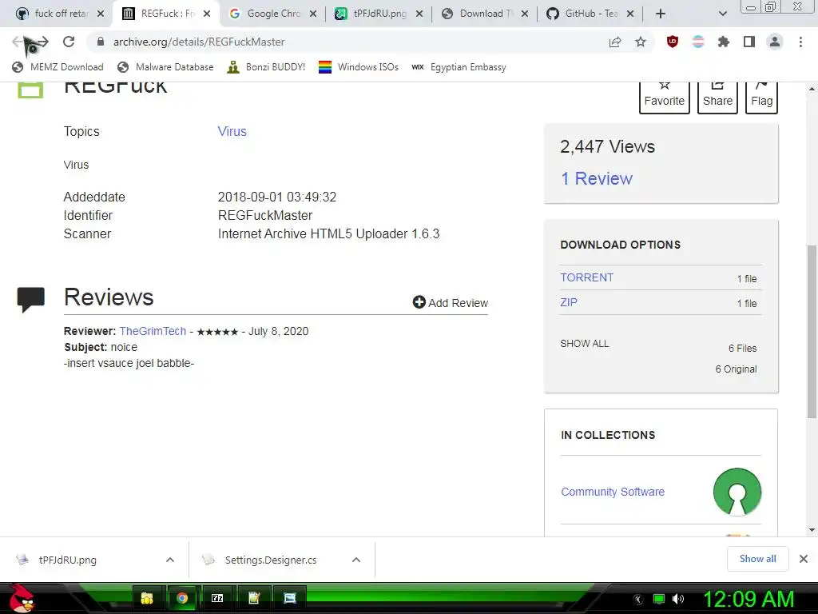818x614 pixels.
Task: Switch to the Download tab
Action: pyautogui.click(x=485, y=14)
